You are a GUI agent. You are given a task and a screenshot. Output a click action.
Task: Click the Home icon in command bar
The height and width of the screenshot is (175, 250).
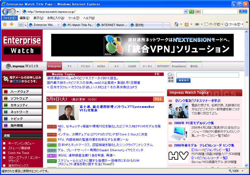[x=176, y=24]
